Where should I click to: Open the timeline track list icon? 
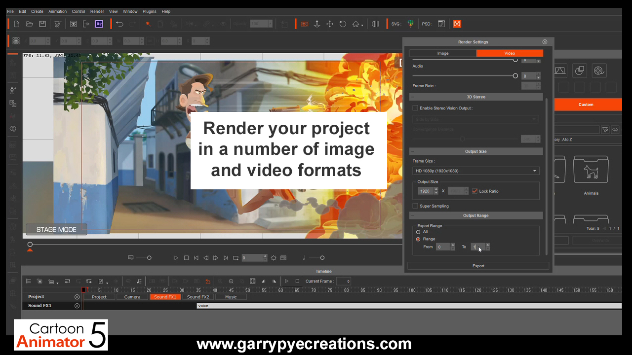(x=28, y=281)
